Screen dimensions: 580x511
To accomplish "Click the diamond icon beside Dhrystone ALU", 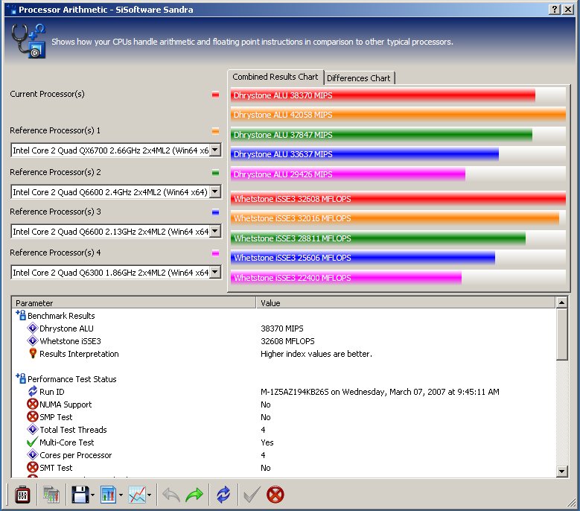I will (33, 328).
